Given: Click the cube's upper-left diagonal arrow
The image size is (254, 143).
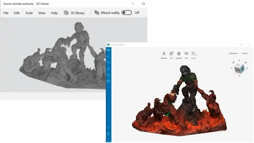Looking at the screenshot, I should pyautogui.click(x=234, y=62).
